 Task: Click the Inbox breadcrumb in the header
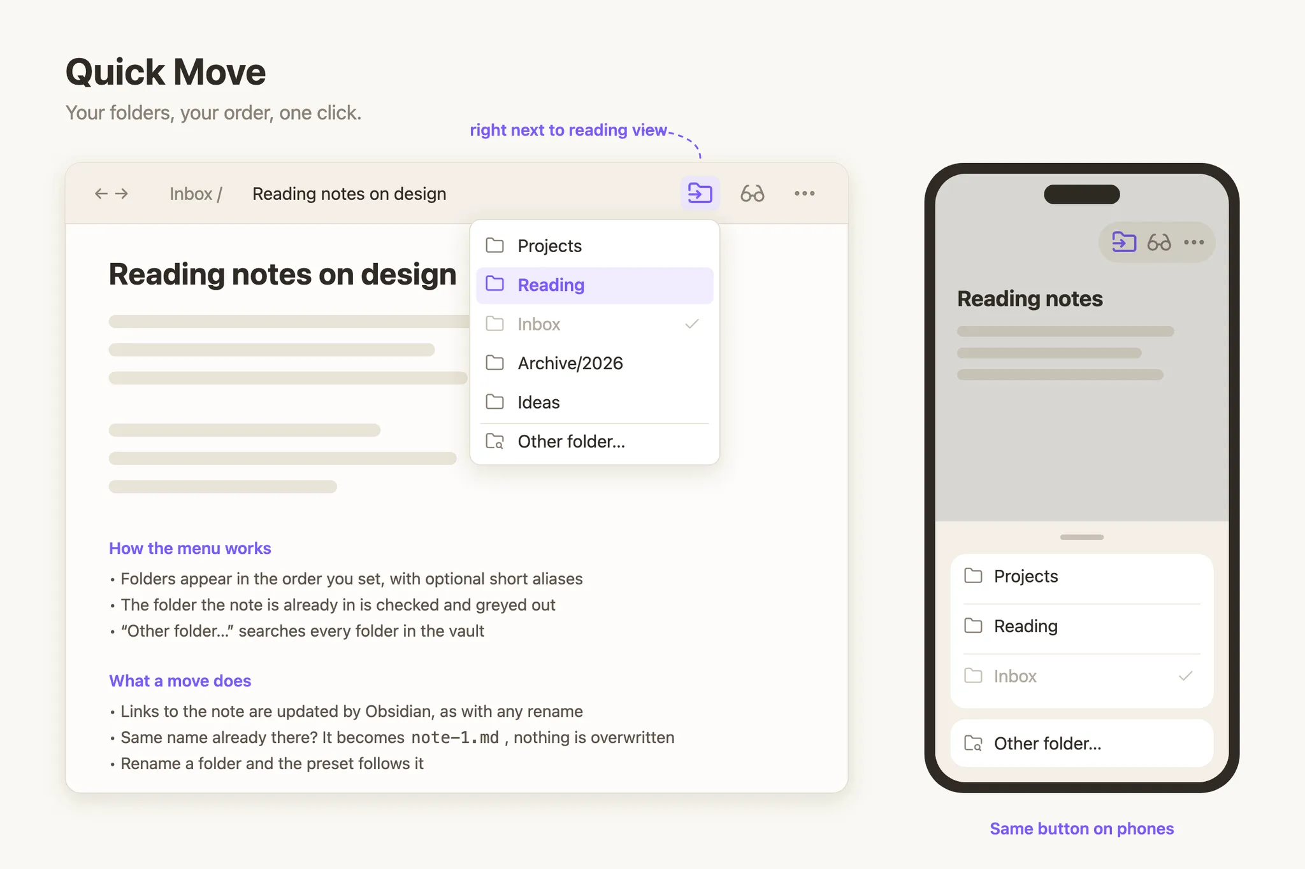191,194
